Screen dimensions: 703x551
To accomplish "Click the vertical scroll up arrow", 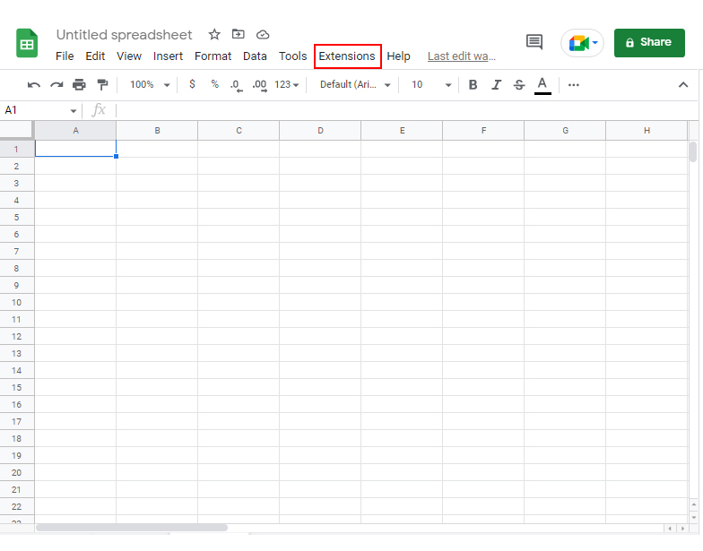I will (x=694, y=505).
